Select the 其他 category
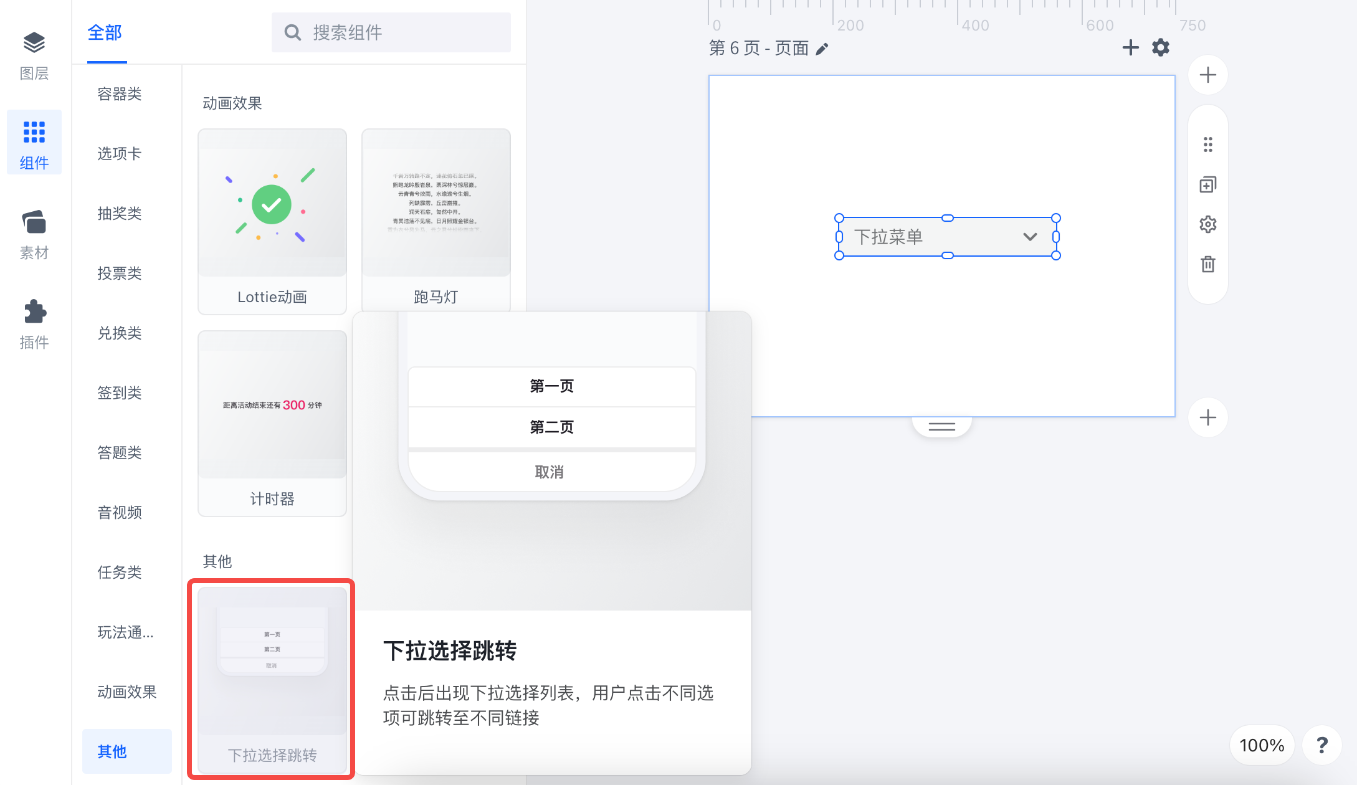The width and height of the screenshot is (1357, 785). point(127,751)
